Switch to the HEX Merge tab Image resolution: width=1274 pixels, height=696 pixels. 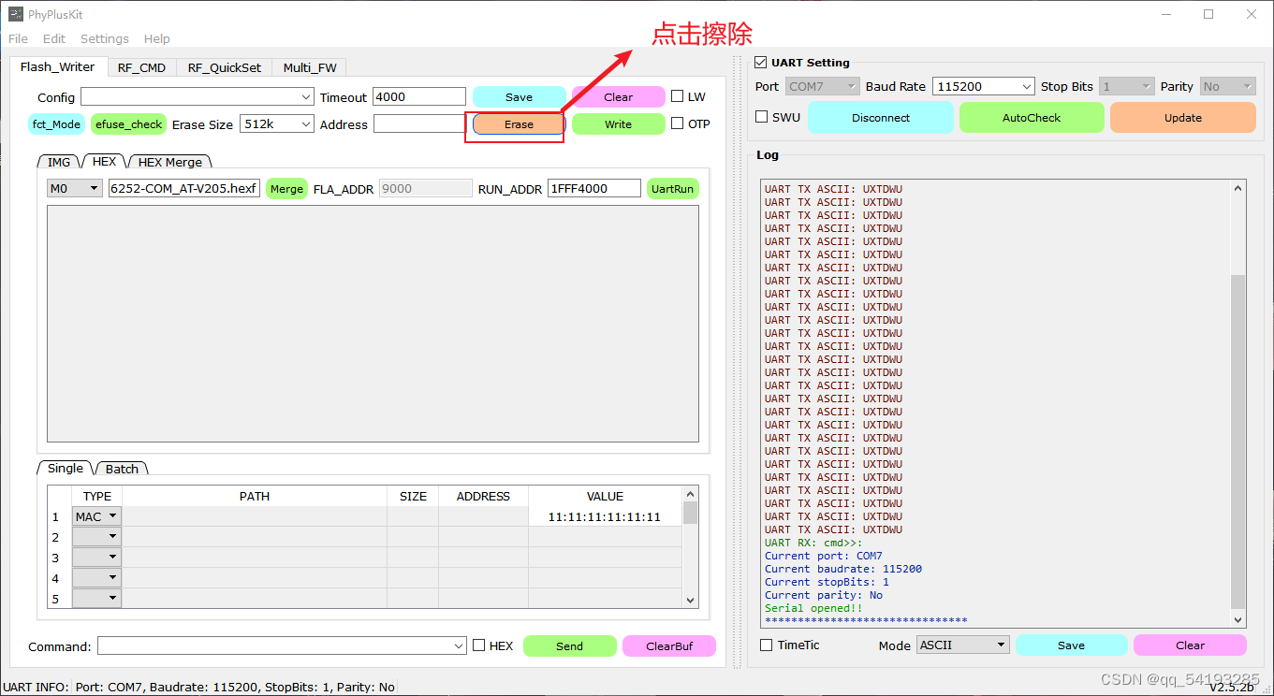pyautogui.click(x=169, y=163)
